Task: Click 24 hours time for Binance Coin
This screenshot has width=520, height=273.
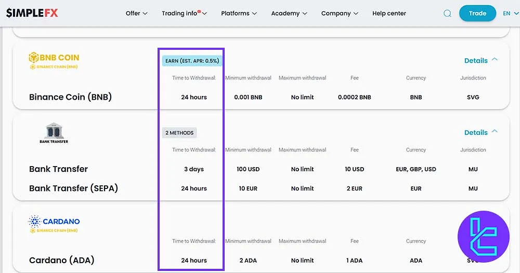Action: point(194,97)
